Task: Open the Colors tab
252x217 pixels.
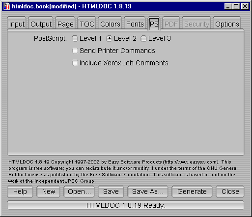Action: pos(110,24)
